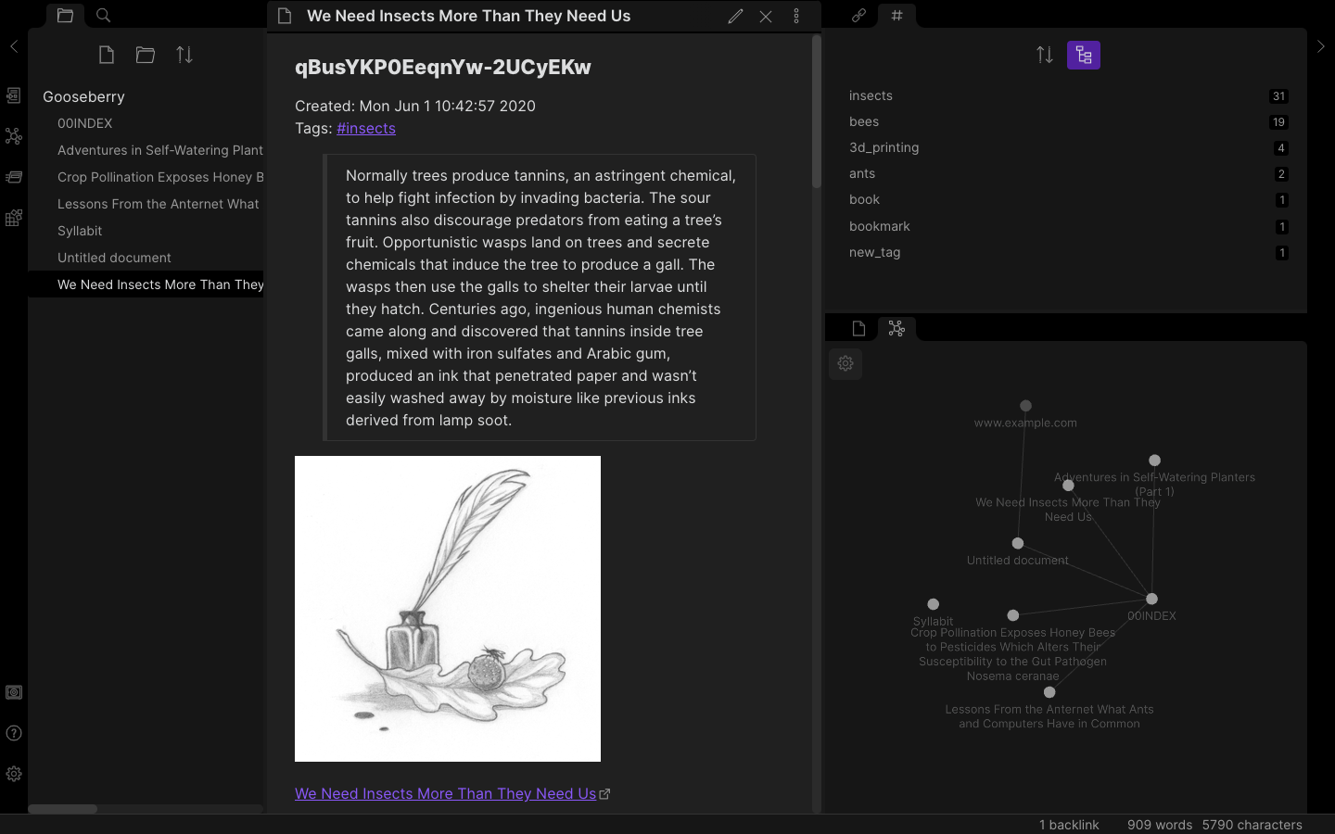
Task: Click the file explorer horizontal scrollbar
Action: coord(63,809)
